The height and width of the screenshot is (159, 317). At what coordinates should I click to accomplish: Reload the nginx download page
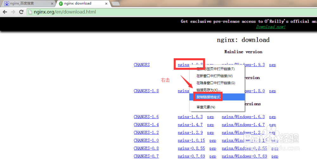(x=21, y=12)
